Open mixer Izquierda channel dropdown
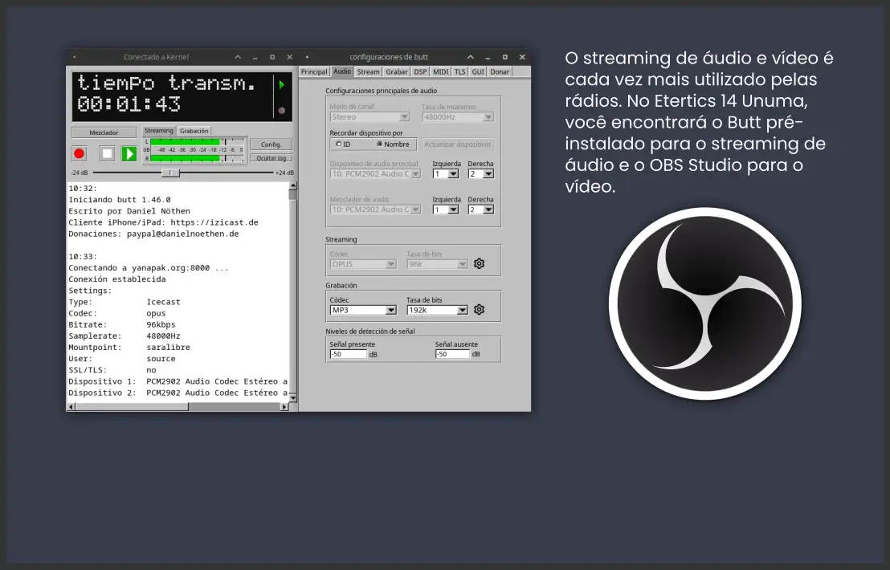The image size is (890, 570). [x=446, y=210]
